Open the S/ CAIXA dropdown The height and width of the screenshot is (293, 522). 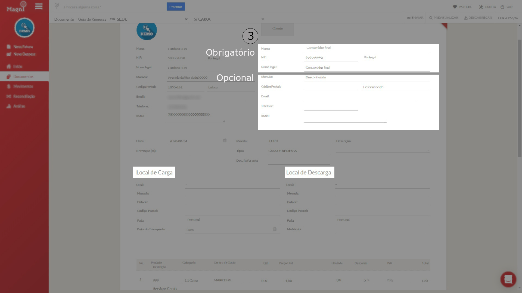(x=229, y=19)
